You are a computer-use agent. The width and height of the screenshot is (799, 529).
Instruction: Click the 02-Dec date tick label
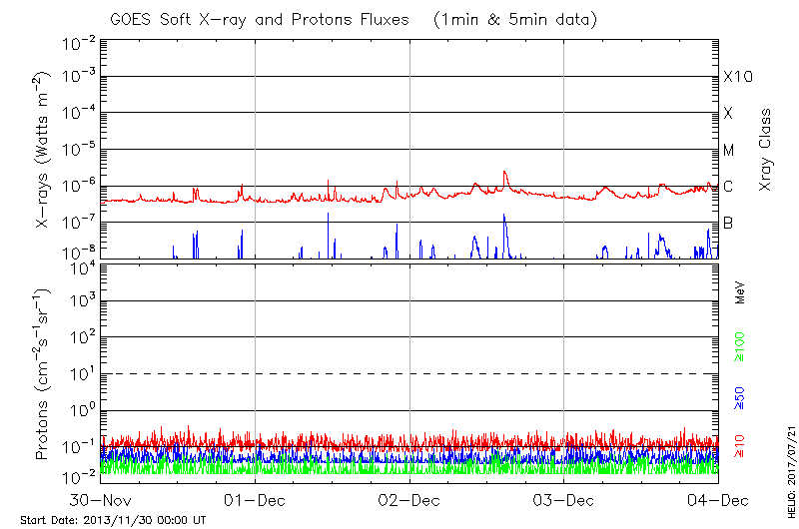coord(409,499)
